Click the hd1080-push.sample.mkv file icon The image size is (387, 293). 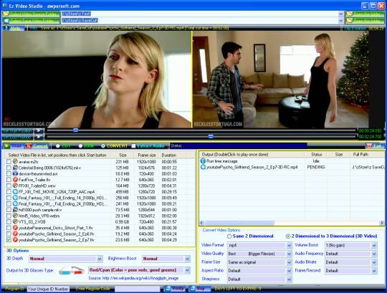point(15,210)
